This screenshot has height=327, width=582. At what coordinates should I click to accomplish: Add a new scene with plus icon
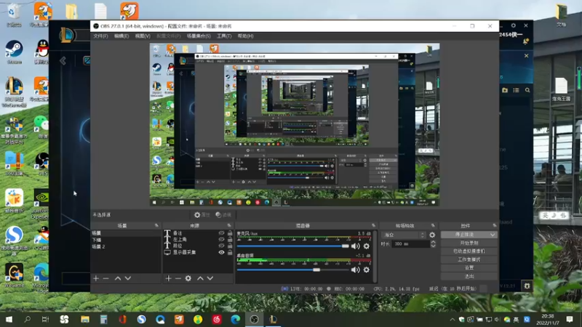click(96, 278)
